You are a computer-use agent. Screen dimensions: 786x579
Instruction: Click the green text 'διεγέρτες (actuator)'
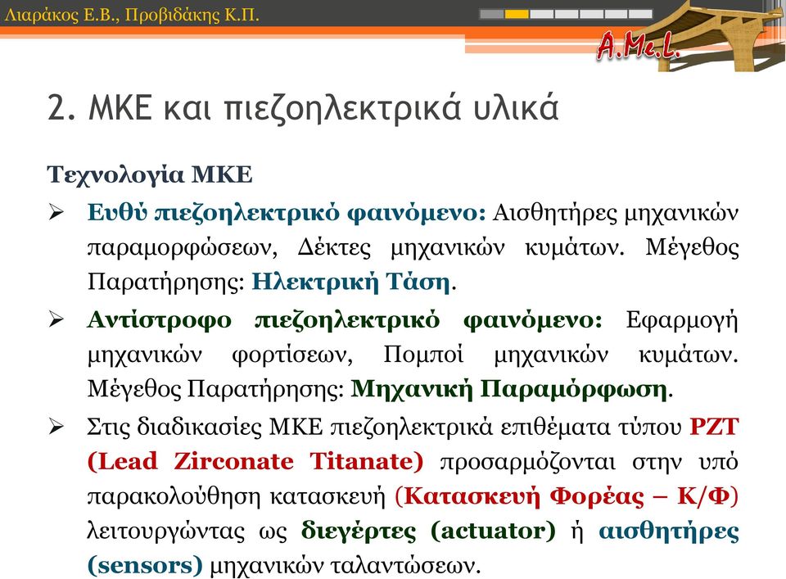click(428, 531)
